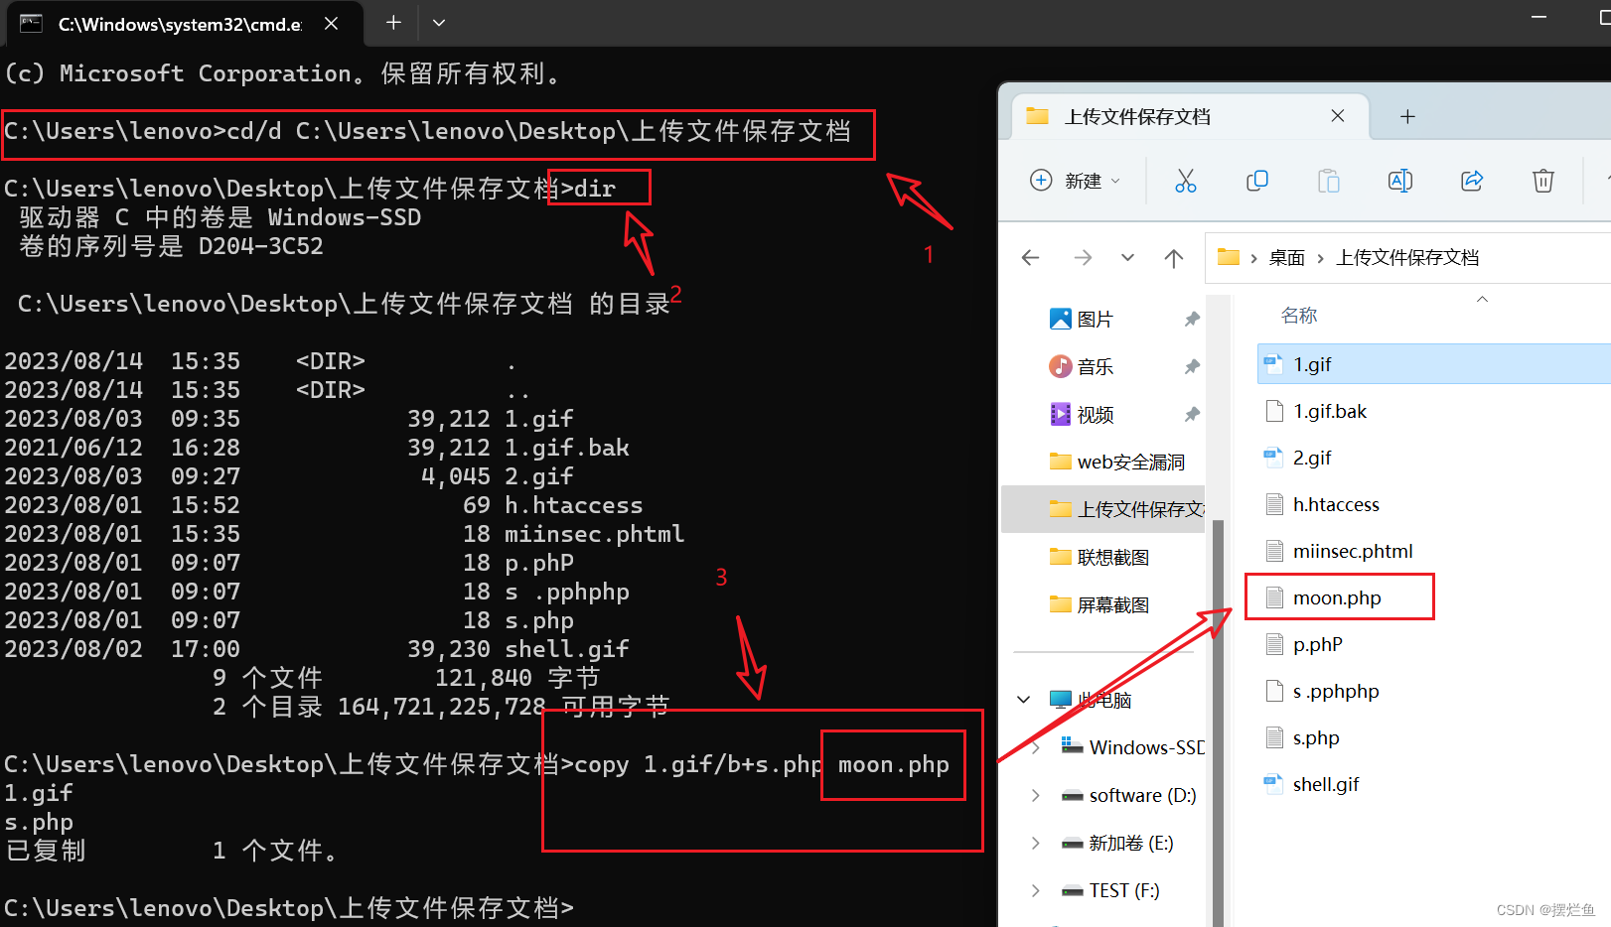Screen dimensions: 1611x927
Task: Close the cmd.exe terminal tab
Action: point(332,23)
